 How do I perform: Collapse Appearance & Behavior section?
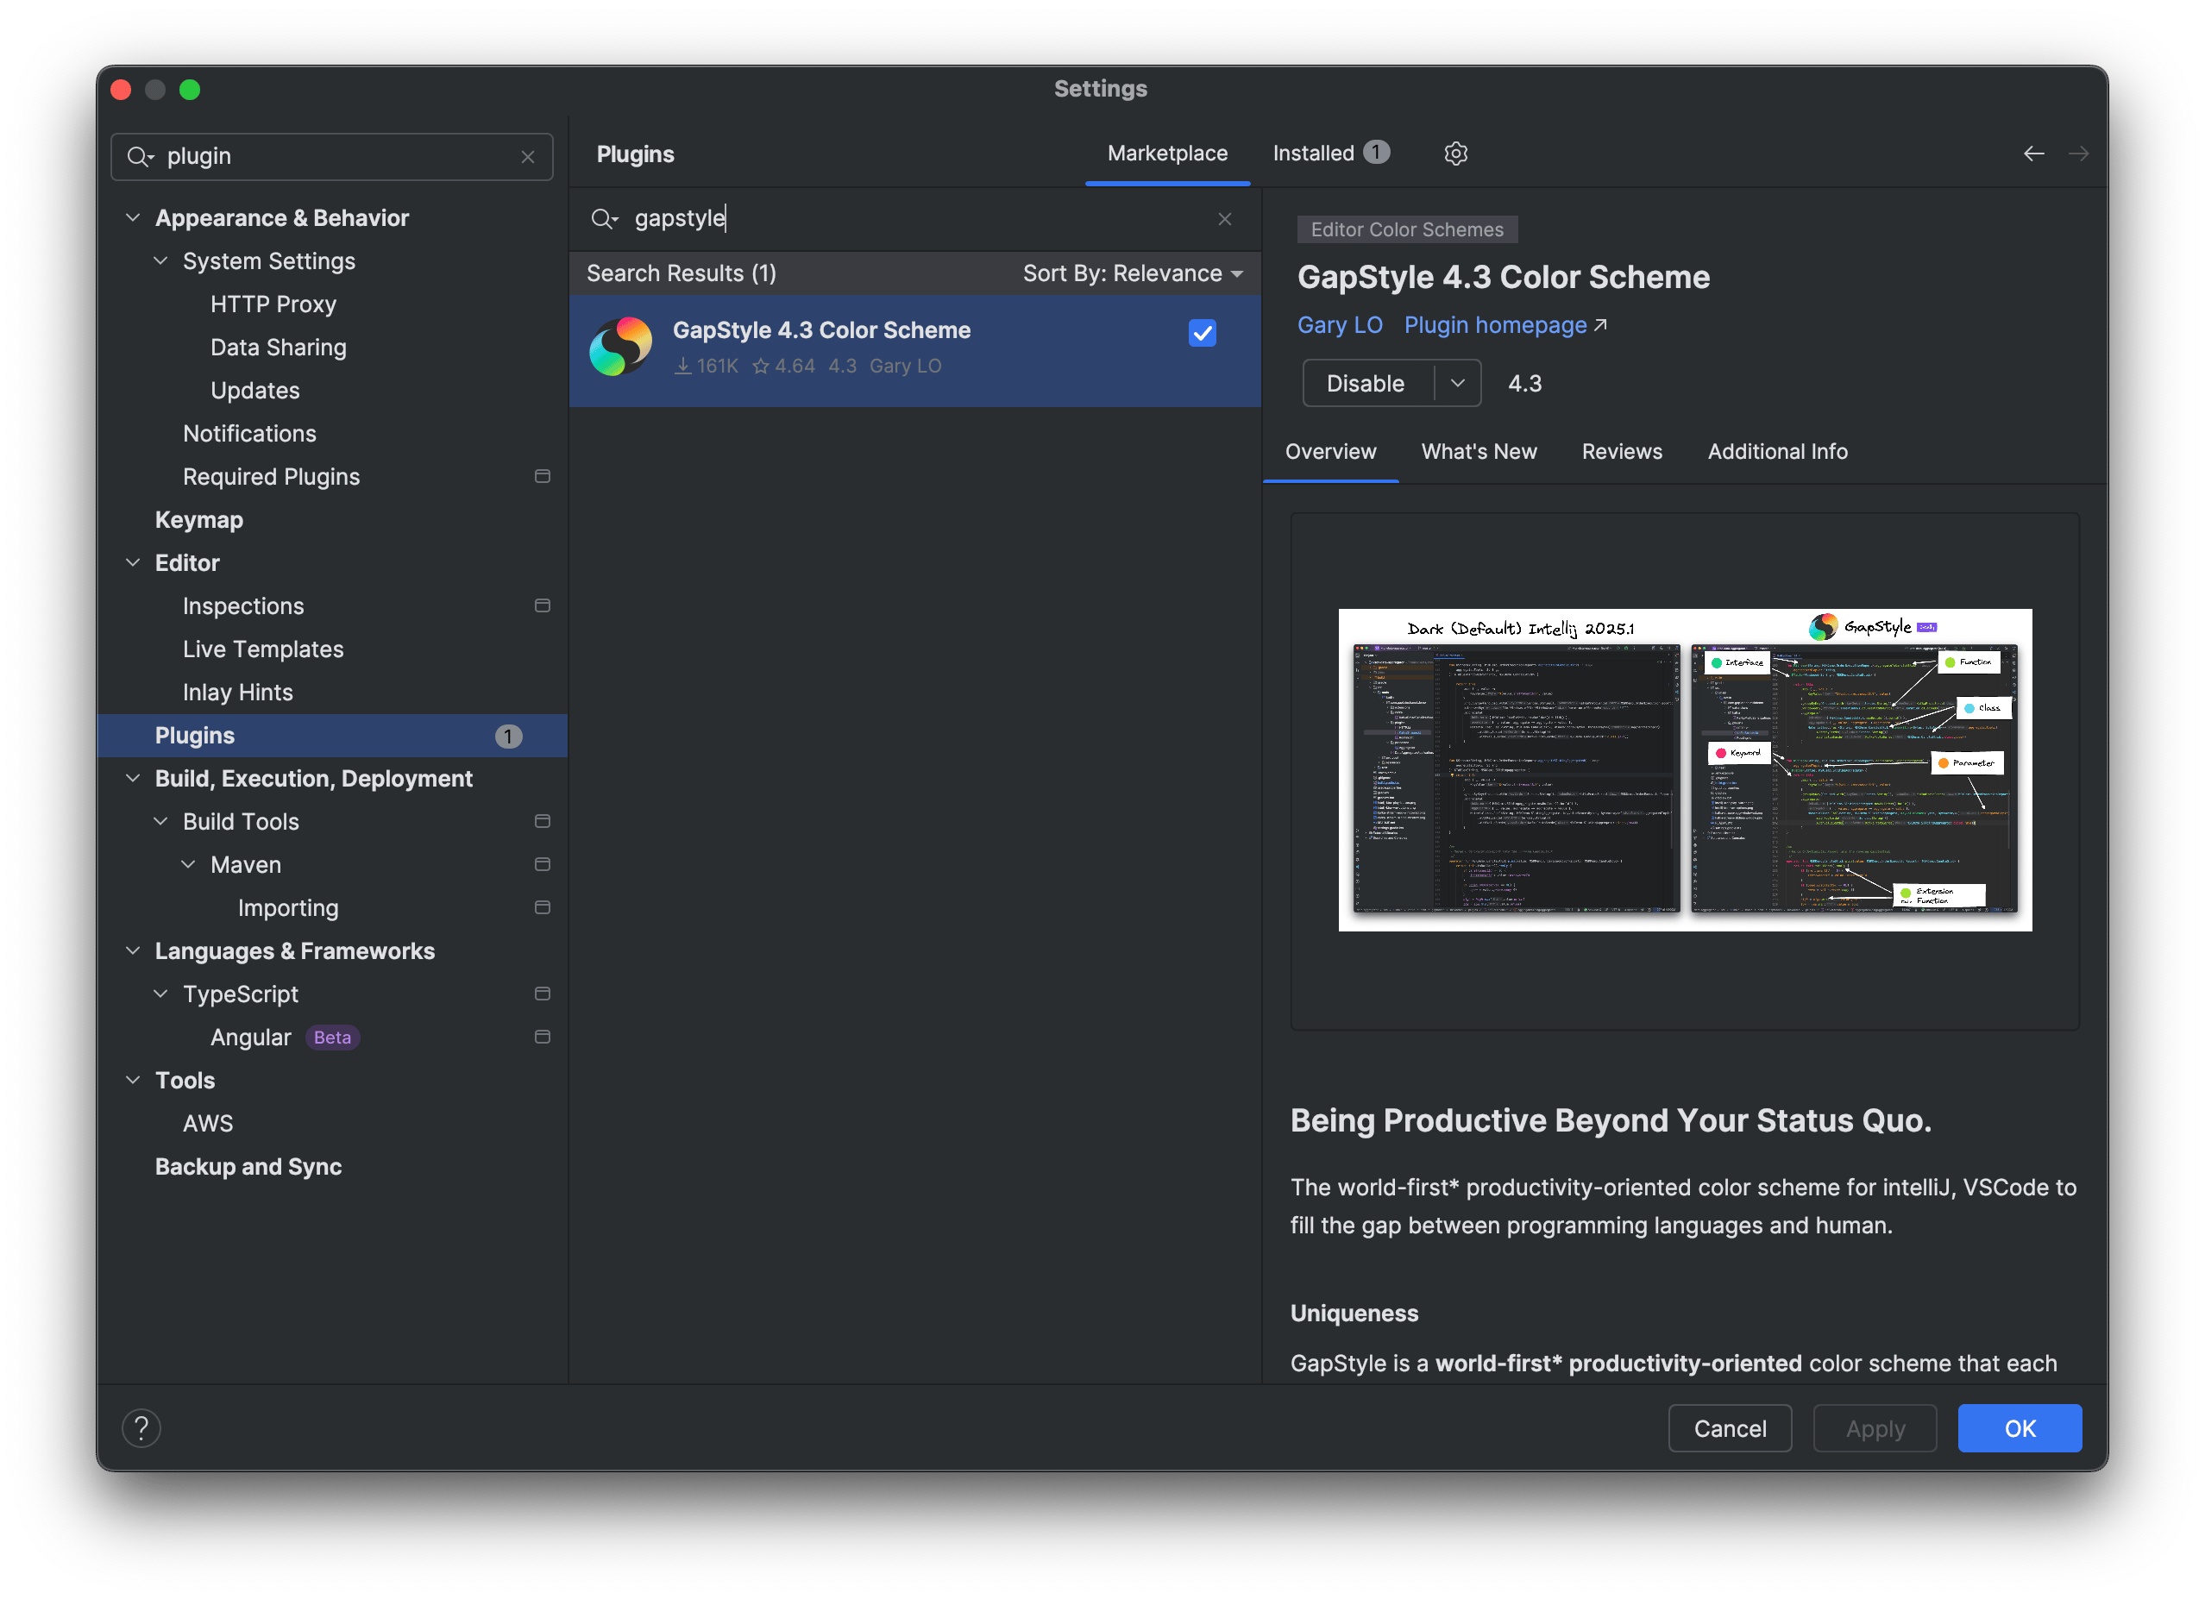[x=133, y=217]
